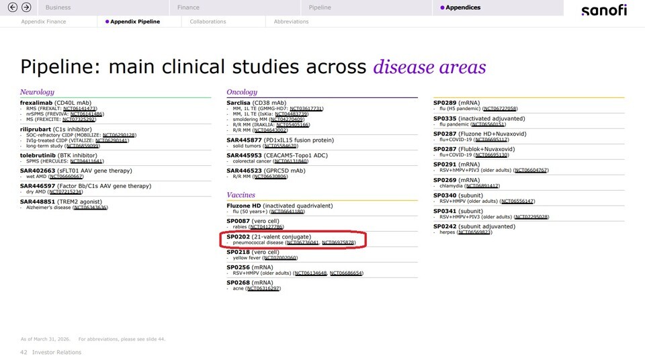Switch to the Finance section tab
Viewport: 645px width, 356px height.
tap(188, 7)
